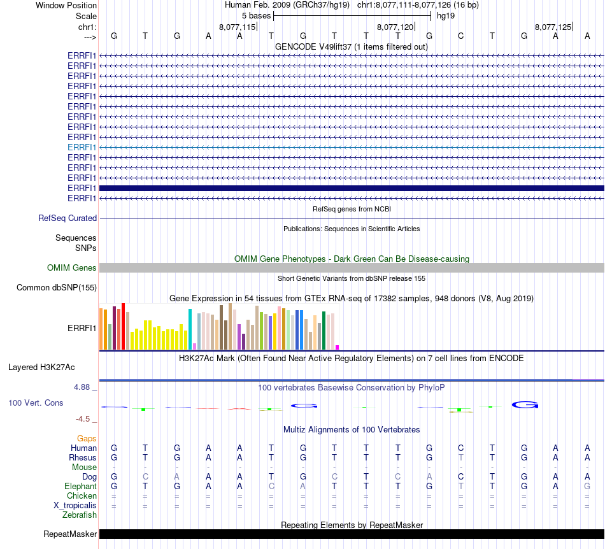Select the Zebrafish alignment row label
Screen dimensions: 605x549
tap(80, 515)
